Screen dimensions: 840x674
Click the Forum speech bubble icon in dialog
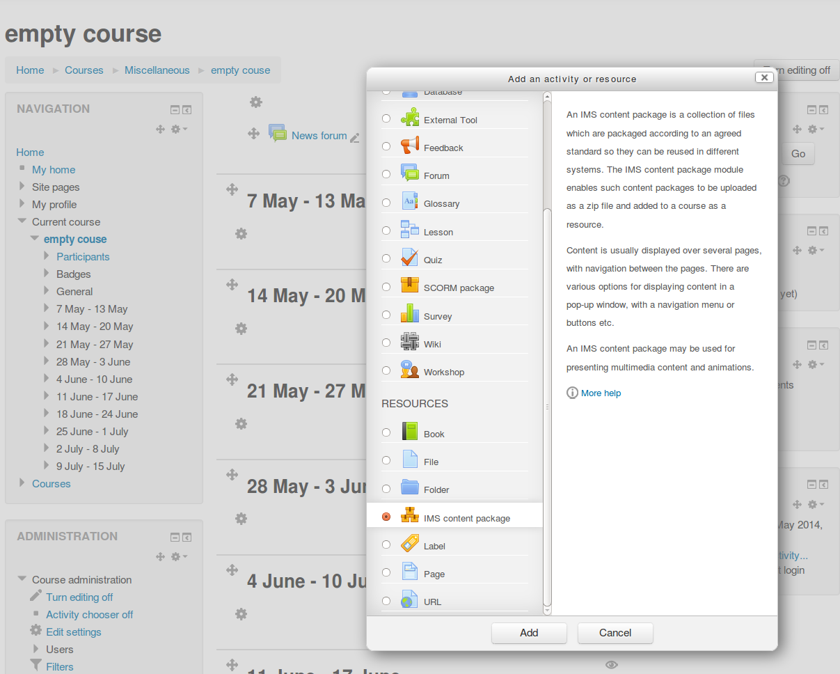click(x=410, y=173)
